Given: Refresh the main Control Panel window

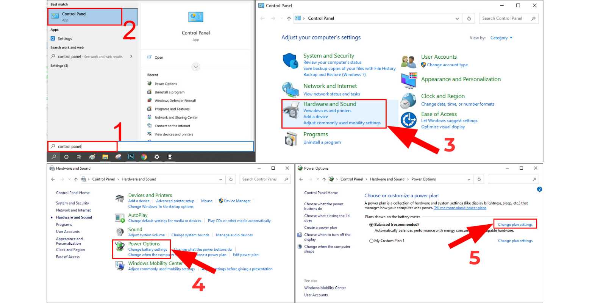Looking at the screenshot, I should pos(469,18).
